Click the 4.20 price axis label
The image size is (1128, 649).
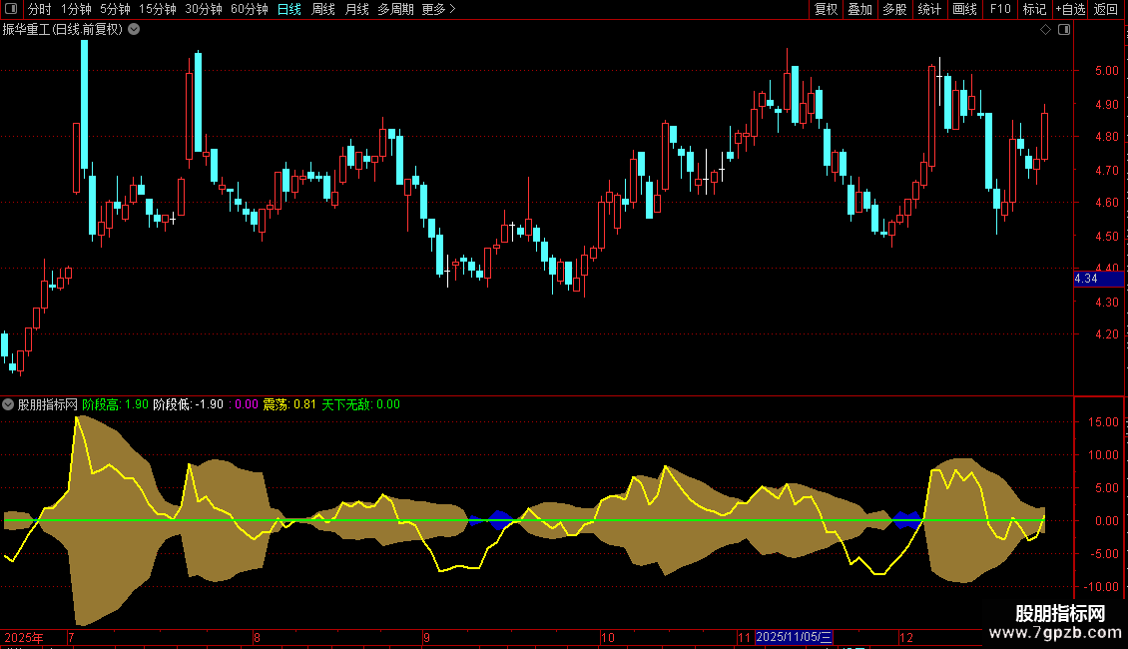coord(1106,333)
